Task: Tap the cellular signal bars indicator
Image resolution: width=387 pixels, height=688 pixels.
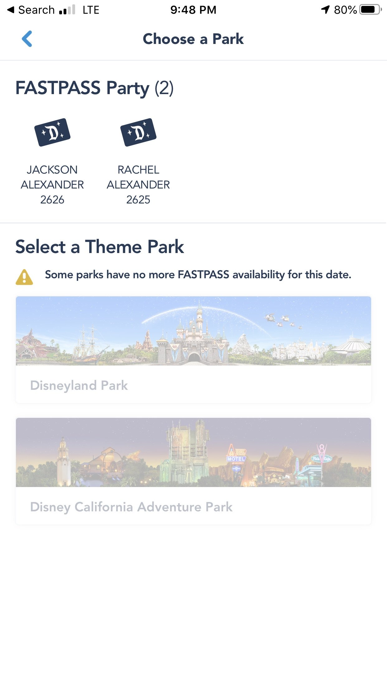Action: click(x=67, y=10)
